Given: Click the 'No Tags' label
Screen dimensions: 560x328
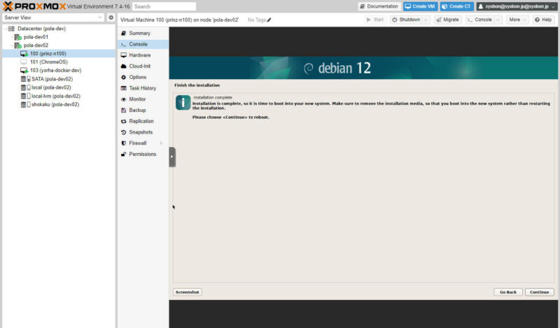Looking at the screenshot, I should click(x=256, y=20).
